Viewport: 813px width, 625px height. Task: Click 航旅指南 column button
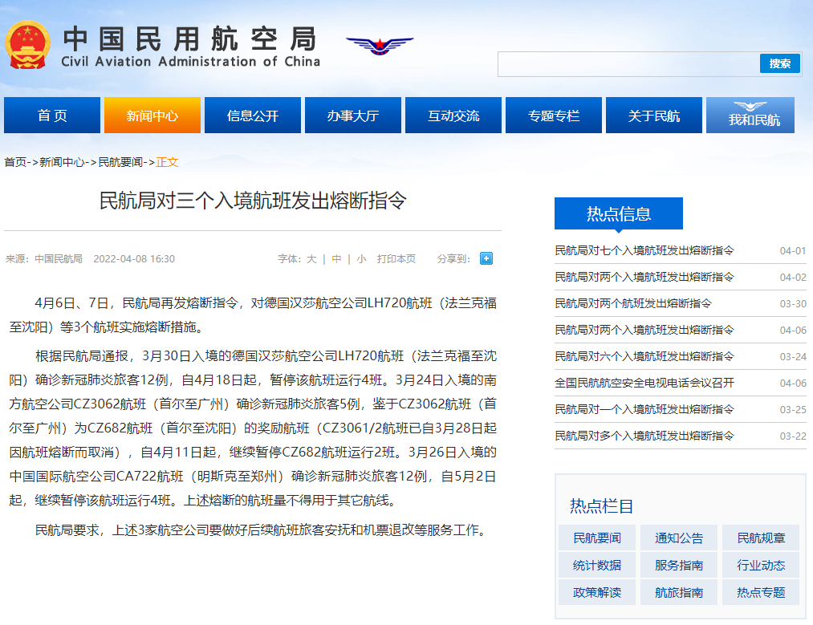(x=679, y=593)
